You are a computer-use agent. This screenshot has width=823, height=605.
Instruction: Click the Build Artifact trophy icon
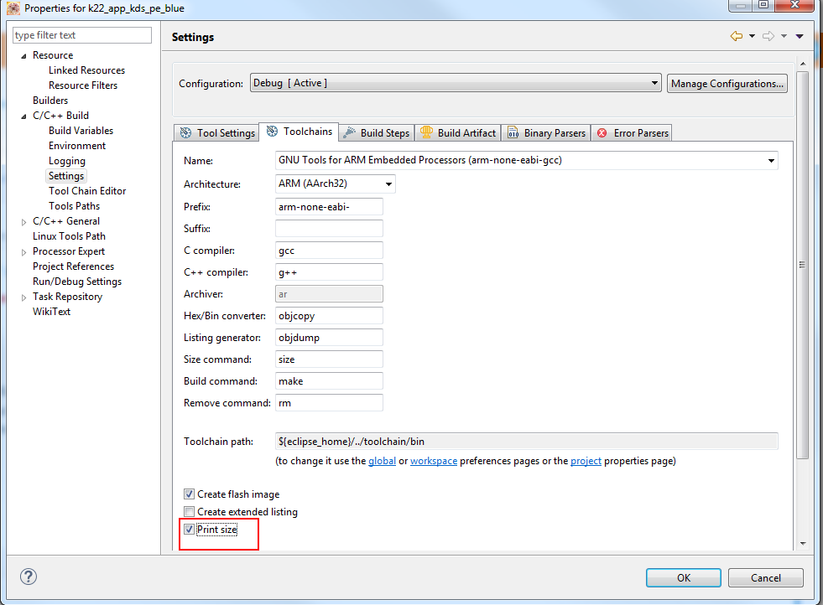tap(426, 132)
